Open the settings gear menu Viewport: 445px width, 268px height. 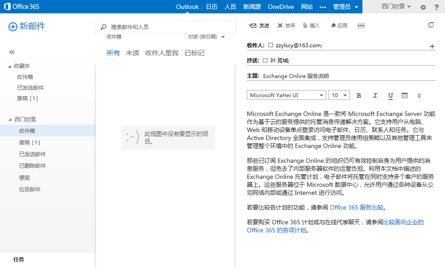(x=423, y=7)
